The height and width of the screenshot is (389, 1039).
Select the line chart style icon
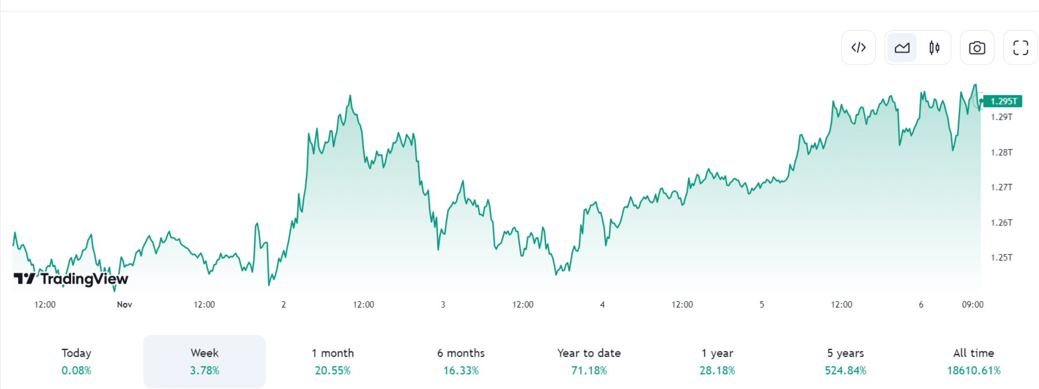click(x=901, y=47)
